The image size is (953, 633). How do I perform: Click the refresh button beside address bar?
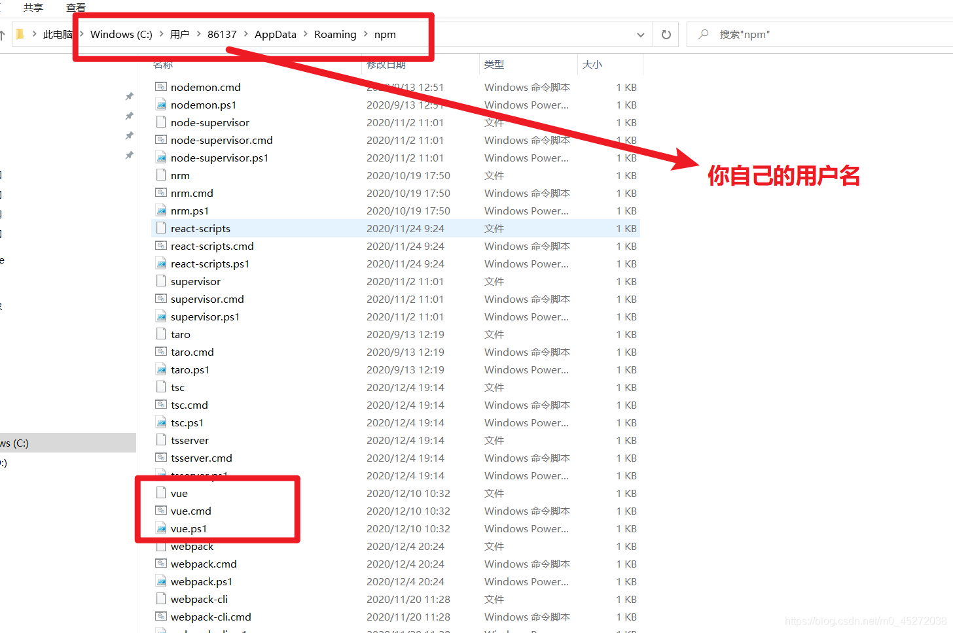[666, 35]
